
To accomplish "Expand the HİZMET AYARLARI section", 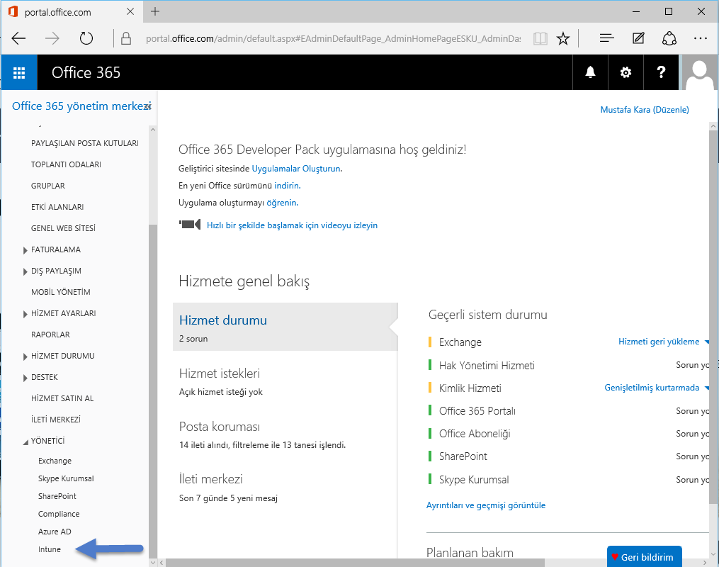I will click(x=26, y=314).
